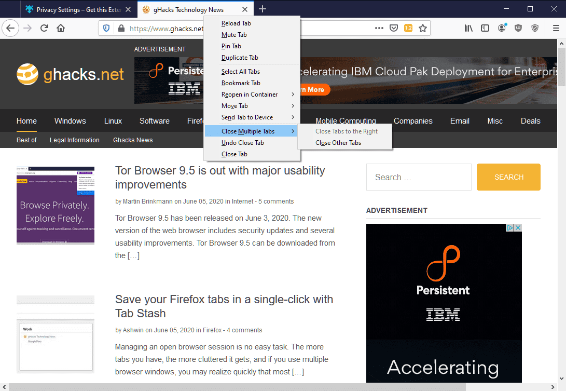Go back with the back arrow button
566x391 pixels.
coord(10,28)
